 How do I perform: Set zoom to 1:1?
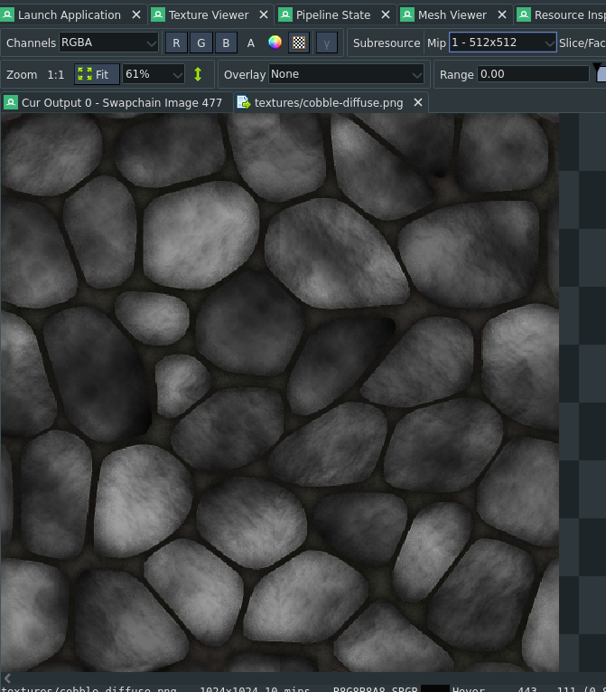(x=55, y=74)
